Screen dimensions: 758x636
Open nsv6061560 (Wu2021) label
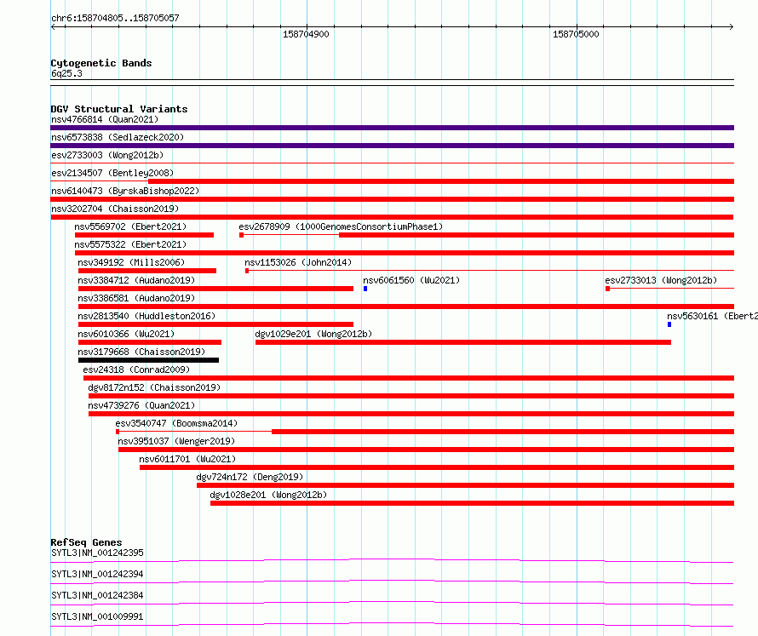coord(411,280)
